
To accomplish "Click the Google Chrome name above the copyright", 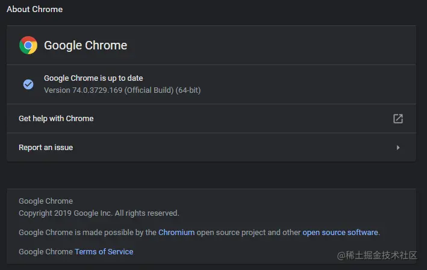I will [46, 201].
